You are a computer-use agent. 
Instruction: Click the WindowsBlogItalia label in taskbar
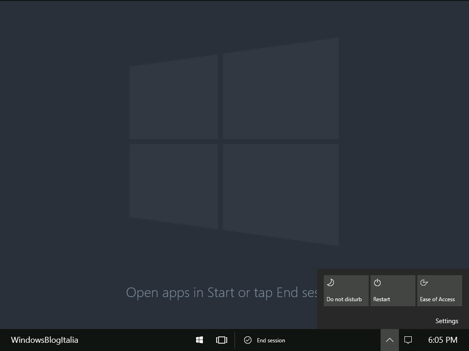pyautogui.click(x=44, y=340)
